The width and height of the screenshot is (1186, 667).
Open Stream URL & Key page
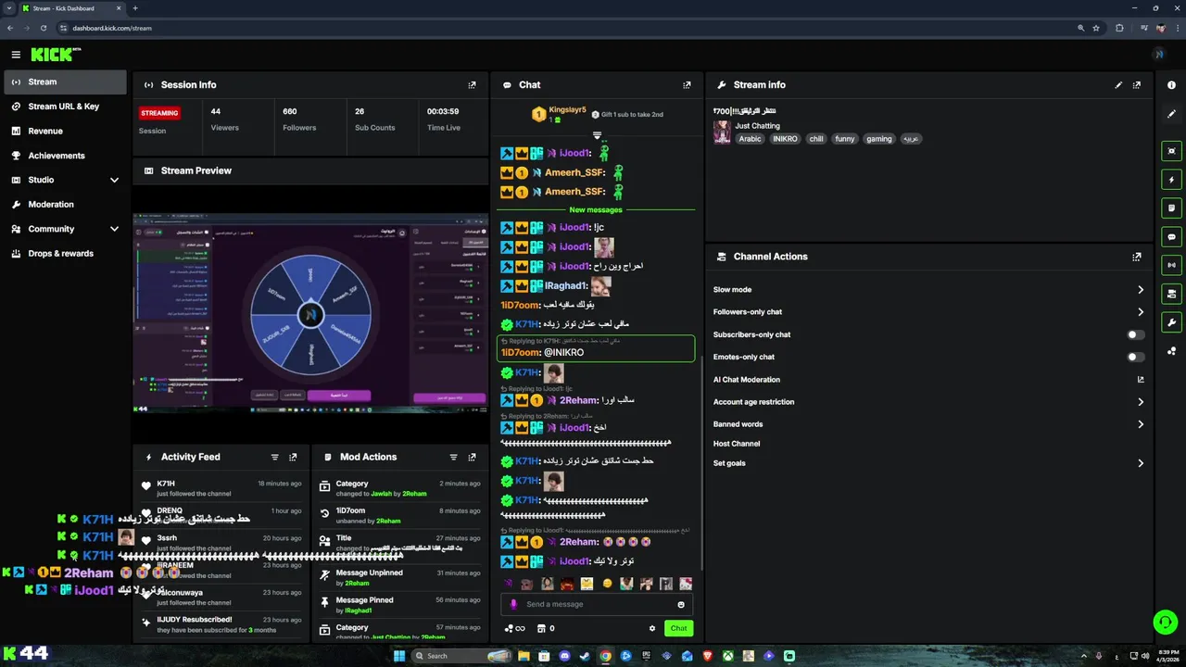tap(65, 107)
